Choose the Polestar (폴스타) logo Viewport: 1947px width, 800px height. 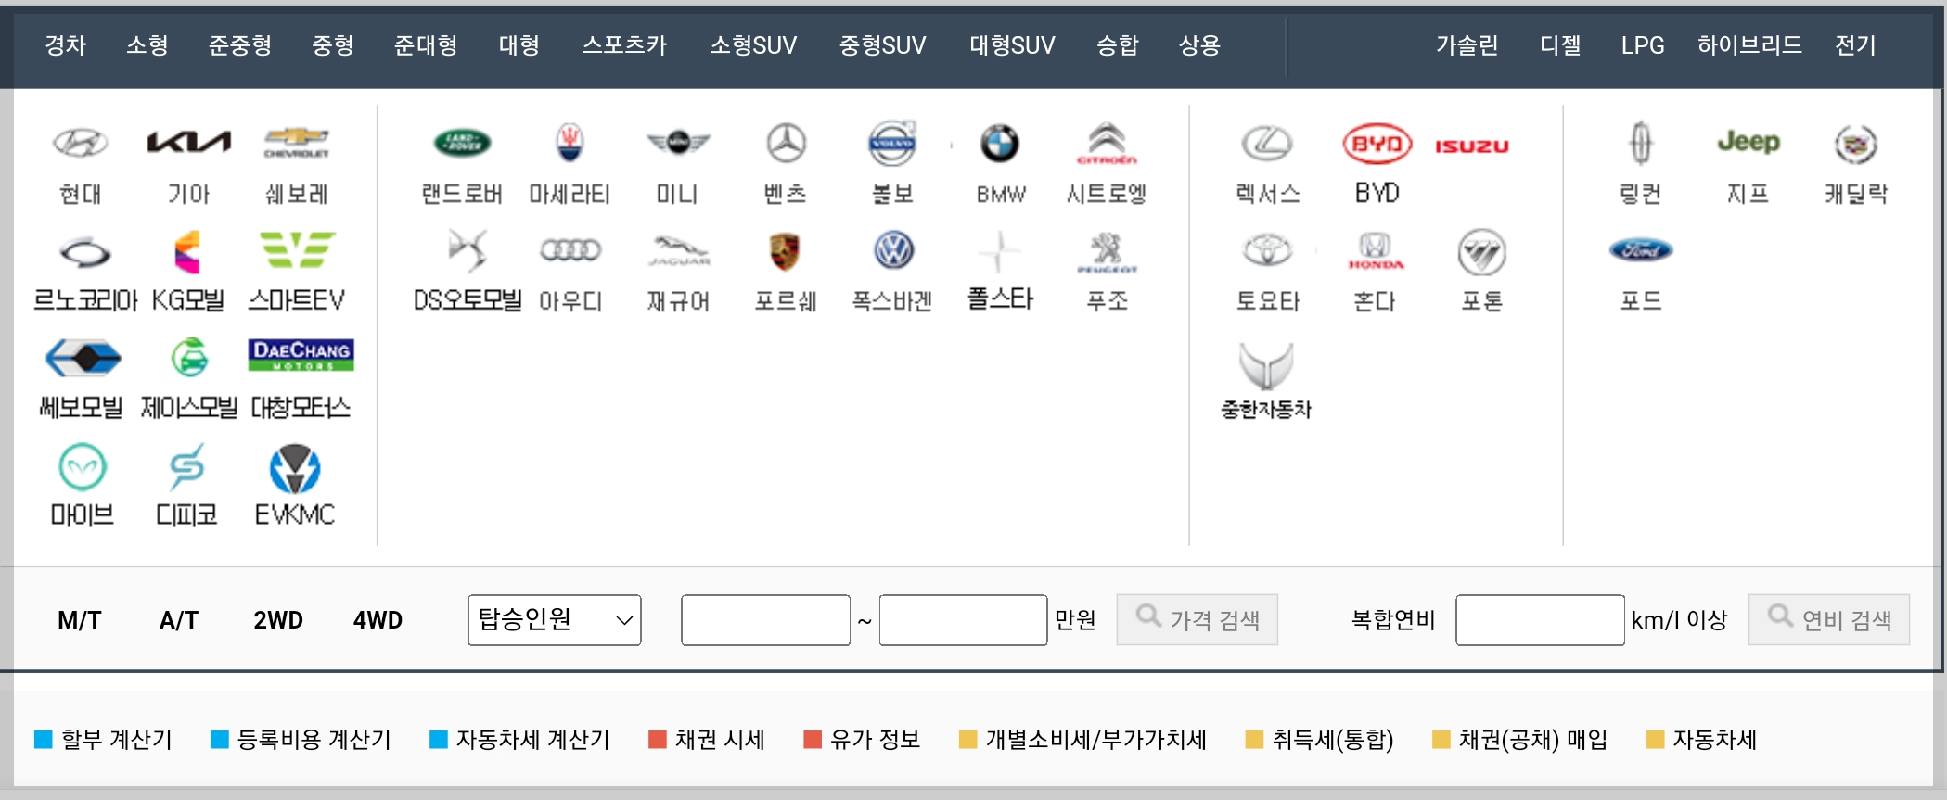tap(999, 250)
